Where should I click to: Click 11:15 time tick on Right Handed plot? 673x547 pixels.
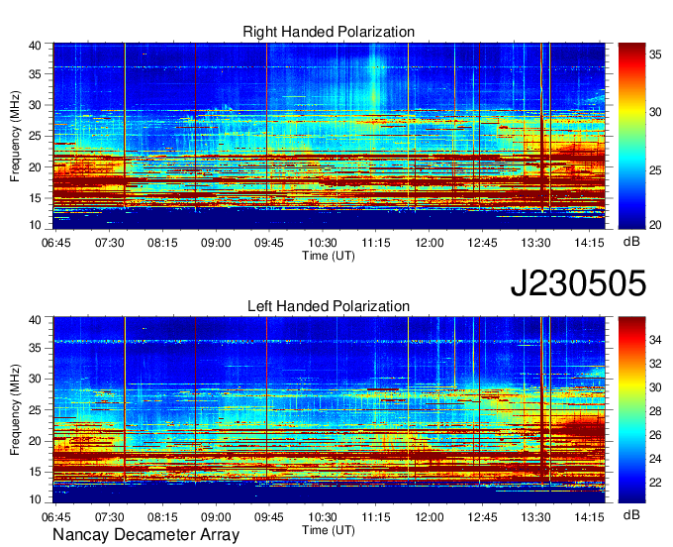tap(376, 243)
